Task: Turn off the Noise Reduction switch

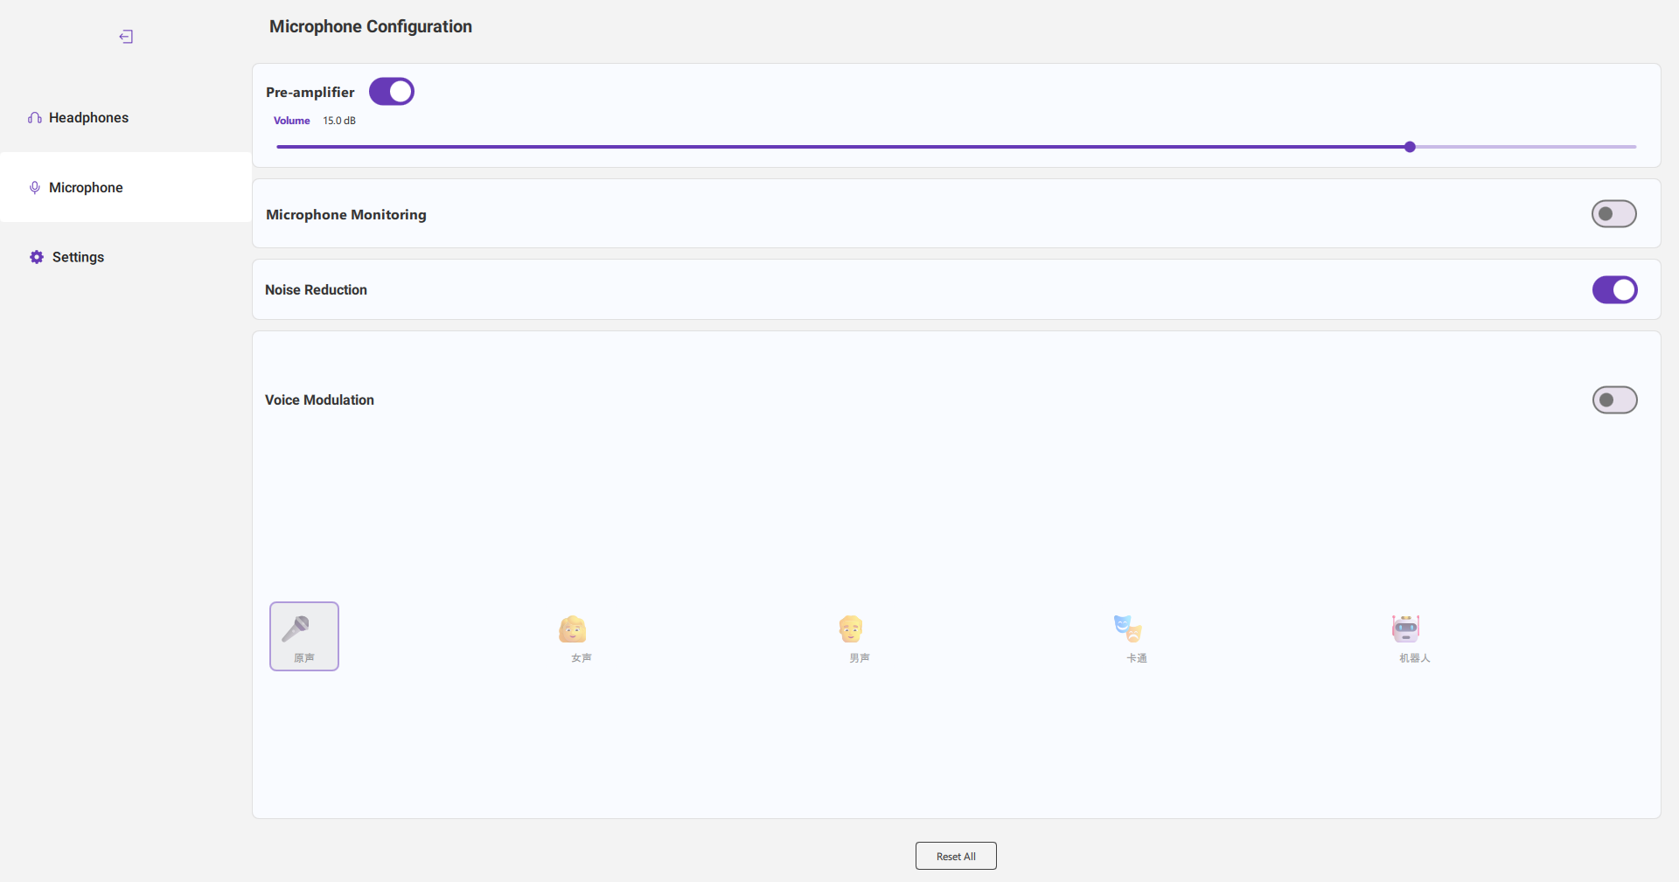Action: point(1615,290)
